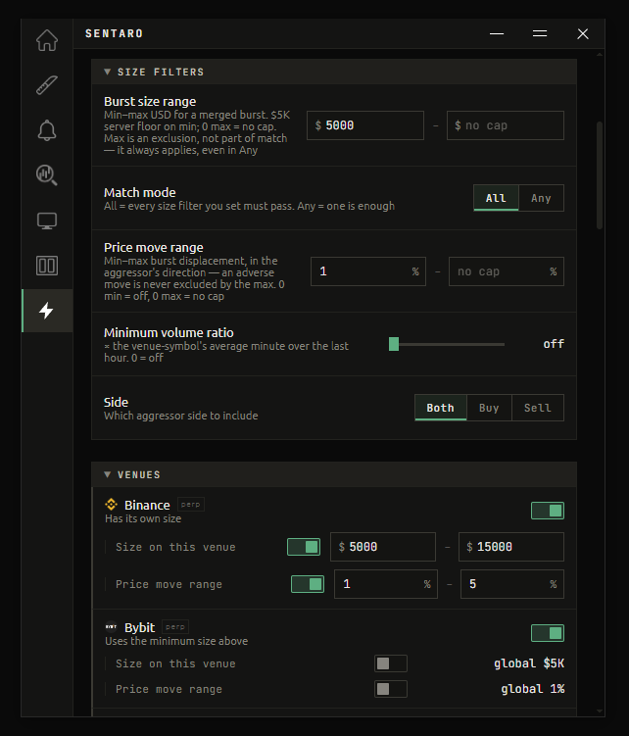Click the 'off' volume ratio value
Image resolution: width=629 pixels, height=736 pixels.
pyautogui.click(x=554, y=344)
